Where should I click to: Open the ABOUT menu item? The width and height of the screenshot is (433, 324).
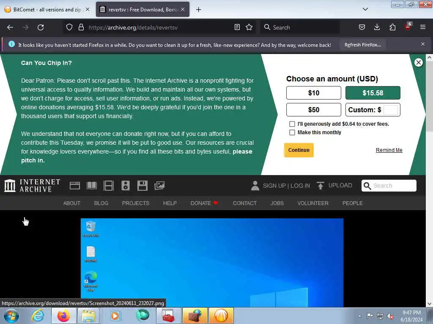point(72,203)
